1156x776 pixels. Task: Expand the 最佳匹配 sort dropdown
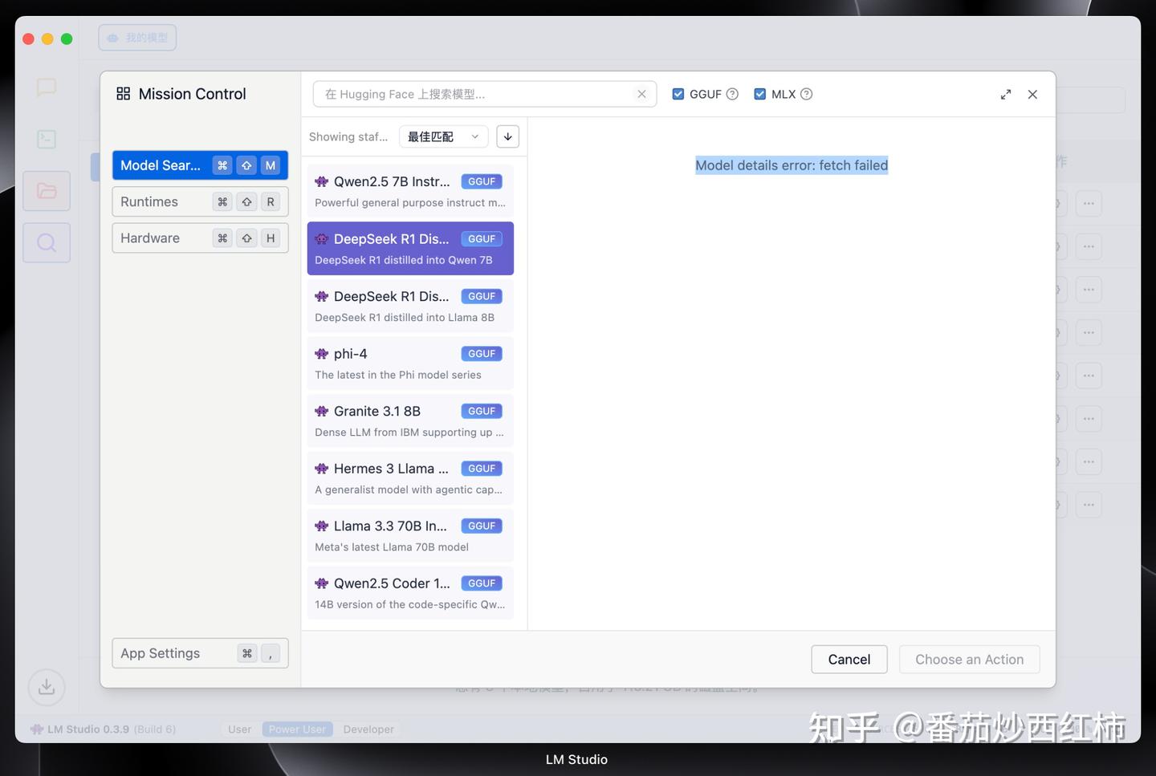tap(443, 136)
